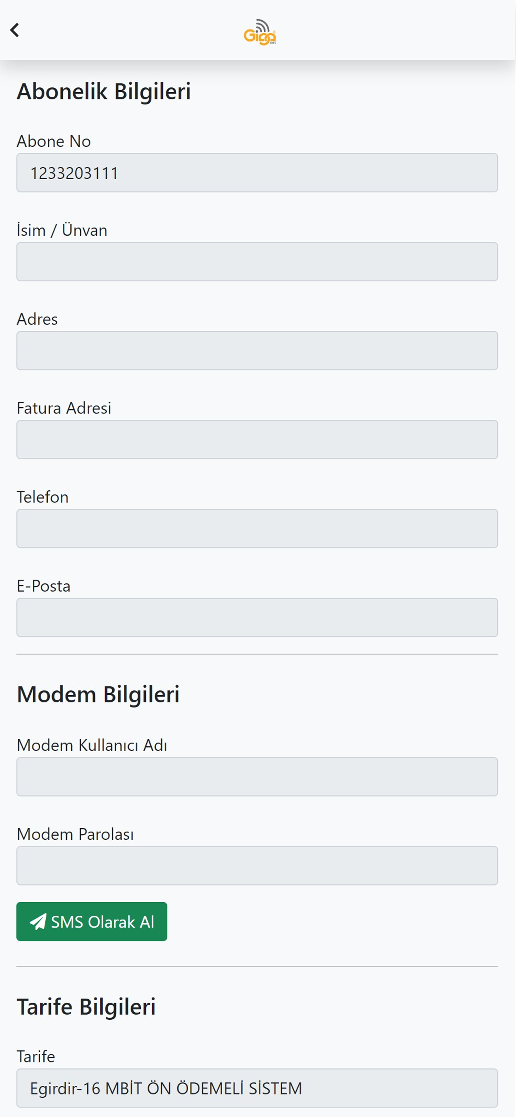Image resolution: width=516 pixels, height=1117 pixels.
Task: Click the Modem Parolası label
Action: [x=75, y=834]
